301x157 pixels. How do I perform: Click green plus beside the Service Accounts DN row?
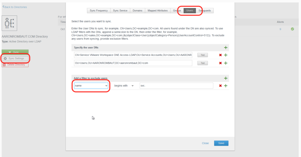(x=226, y=55)
